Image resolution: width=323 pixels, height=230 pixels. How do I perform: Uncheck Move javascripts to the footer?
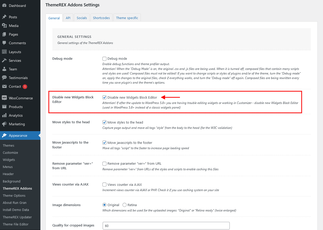coord(104,143)
